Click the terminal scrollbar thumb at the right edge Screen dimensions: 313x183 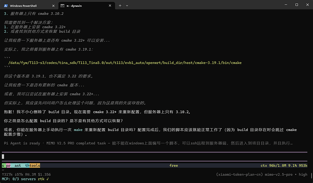(x=312, y=175)
